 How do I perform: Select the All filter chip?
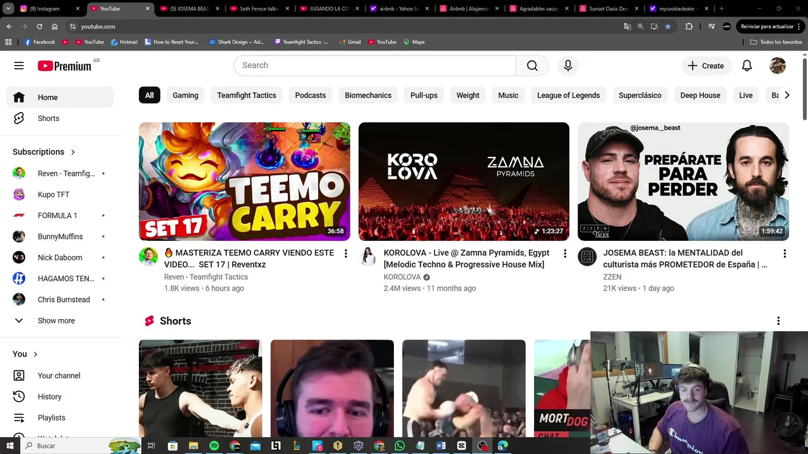pos(149,95)
